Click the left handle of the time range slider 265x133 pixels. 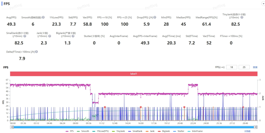pos(12,127)
